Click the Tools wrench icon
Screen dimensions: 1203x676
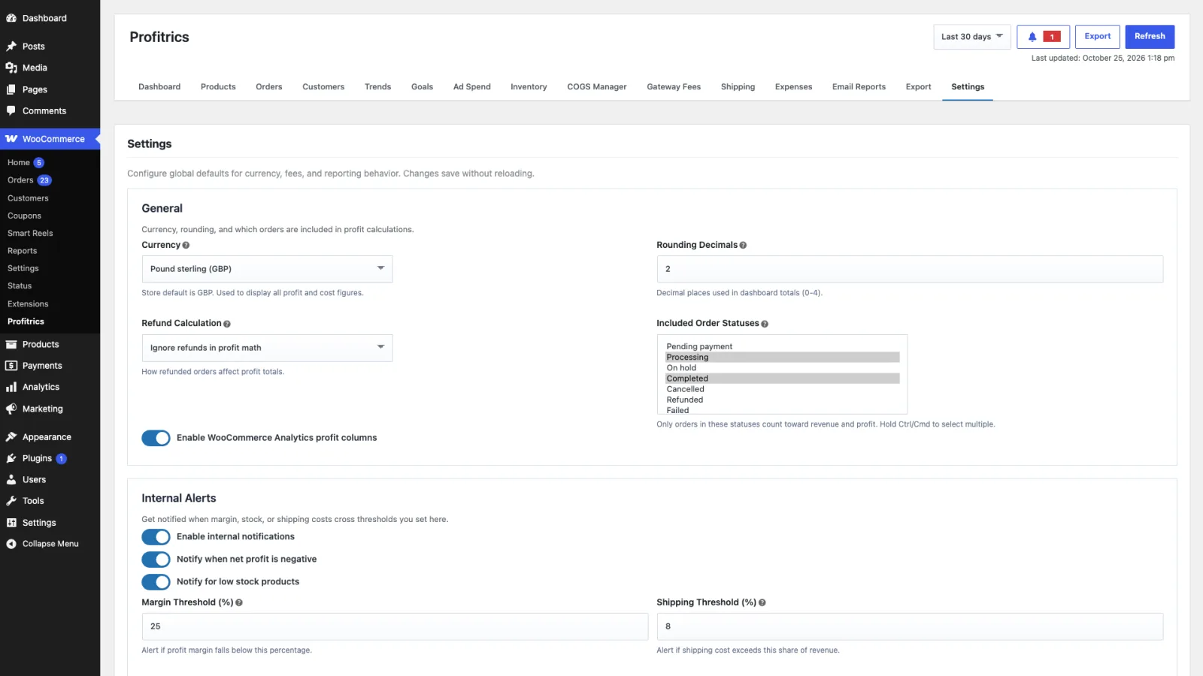(x=11, y=501)
